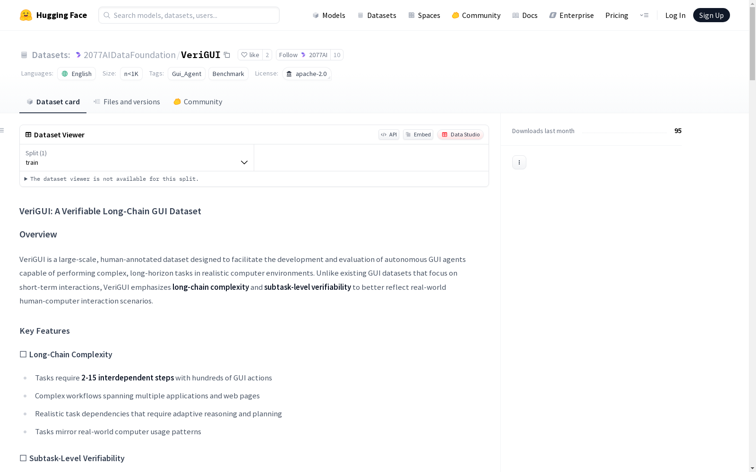Click the scrollbar up arrow

point(752,4)
